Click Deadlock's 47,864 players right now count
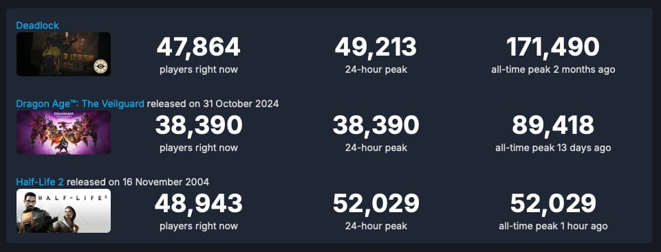The image size is (661, 252). click(199, 47)
